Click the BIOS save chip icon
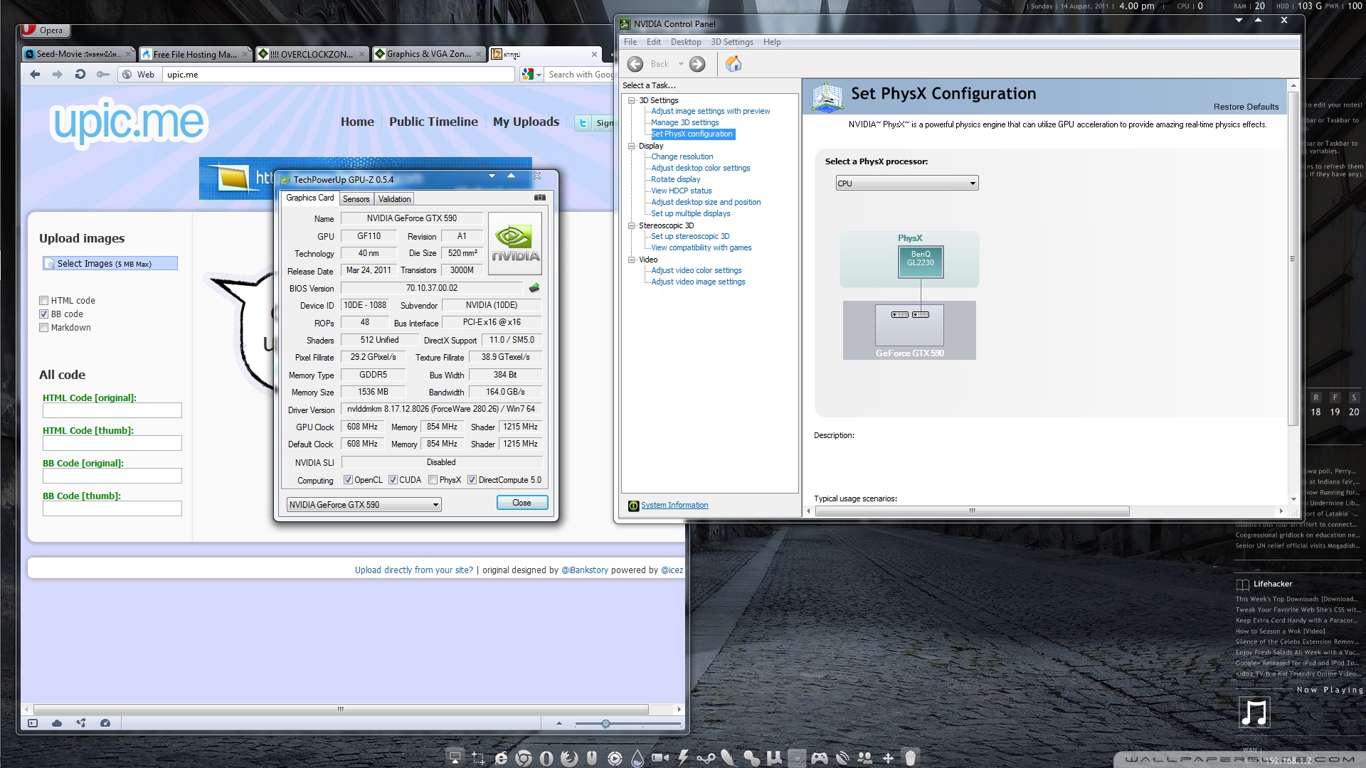The image size is (1366, 768). coord(534,288)
